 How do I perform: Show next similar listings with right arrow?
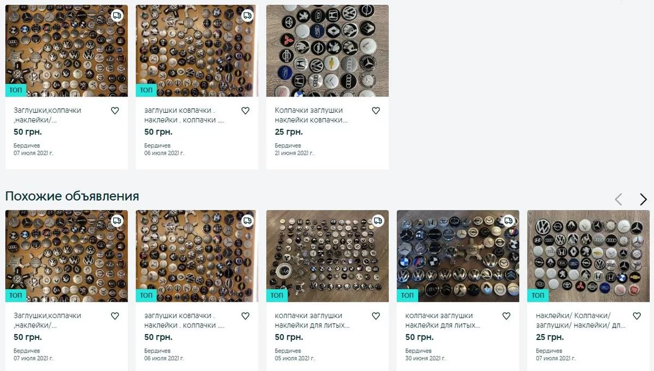coord(643,199)
